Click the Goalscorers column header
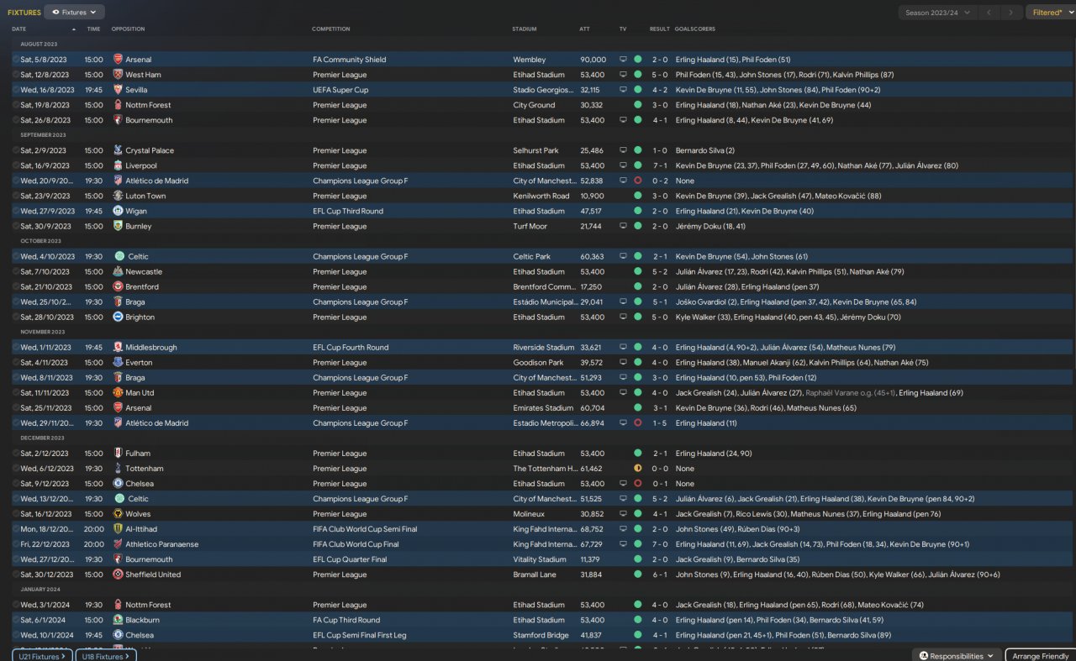 (695, 29)
